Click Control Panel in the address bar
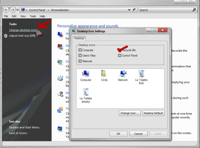Screen dimensions: 200x148 [37, 10]
